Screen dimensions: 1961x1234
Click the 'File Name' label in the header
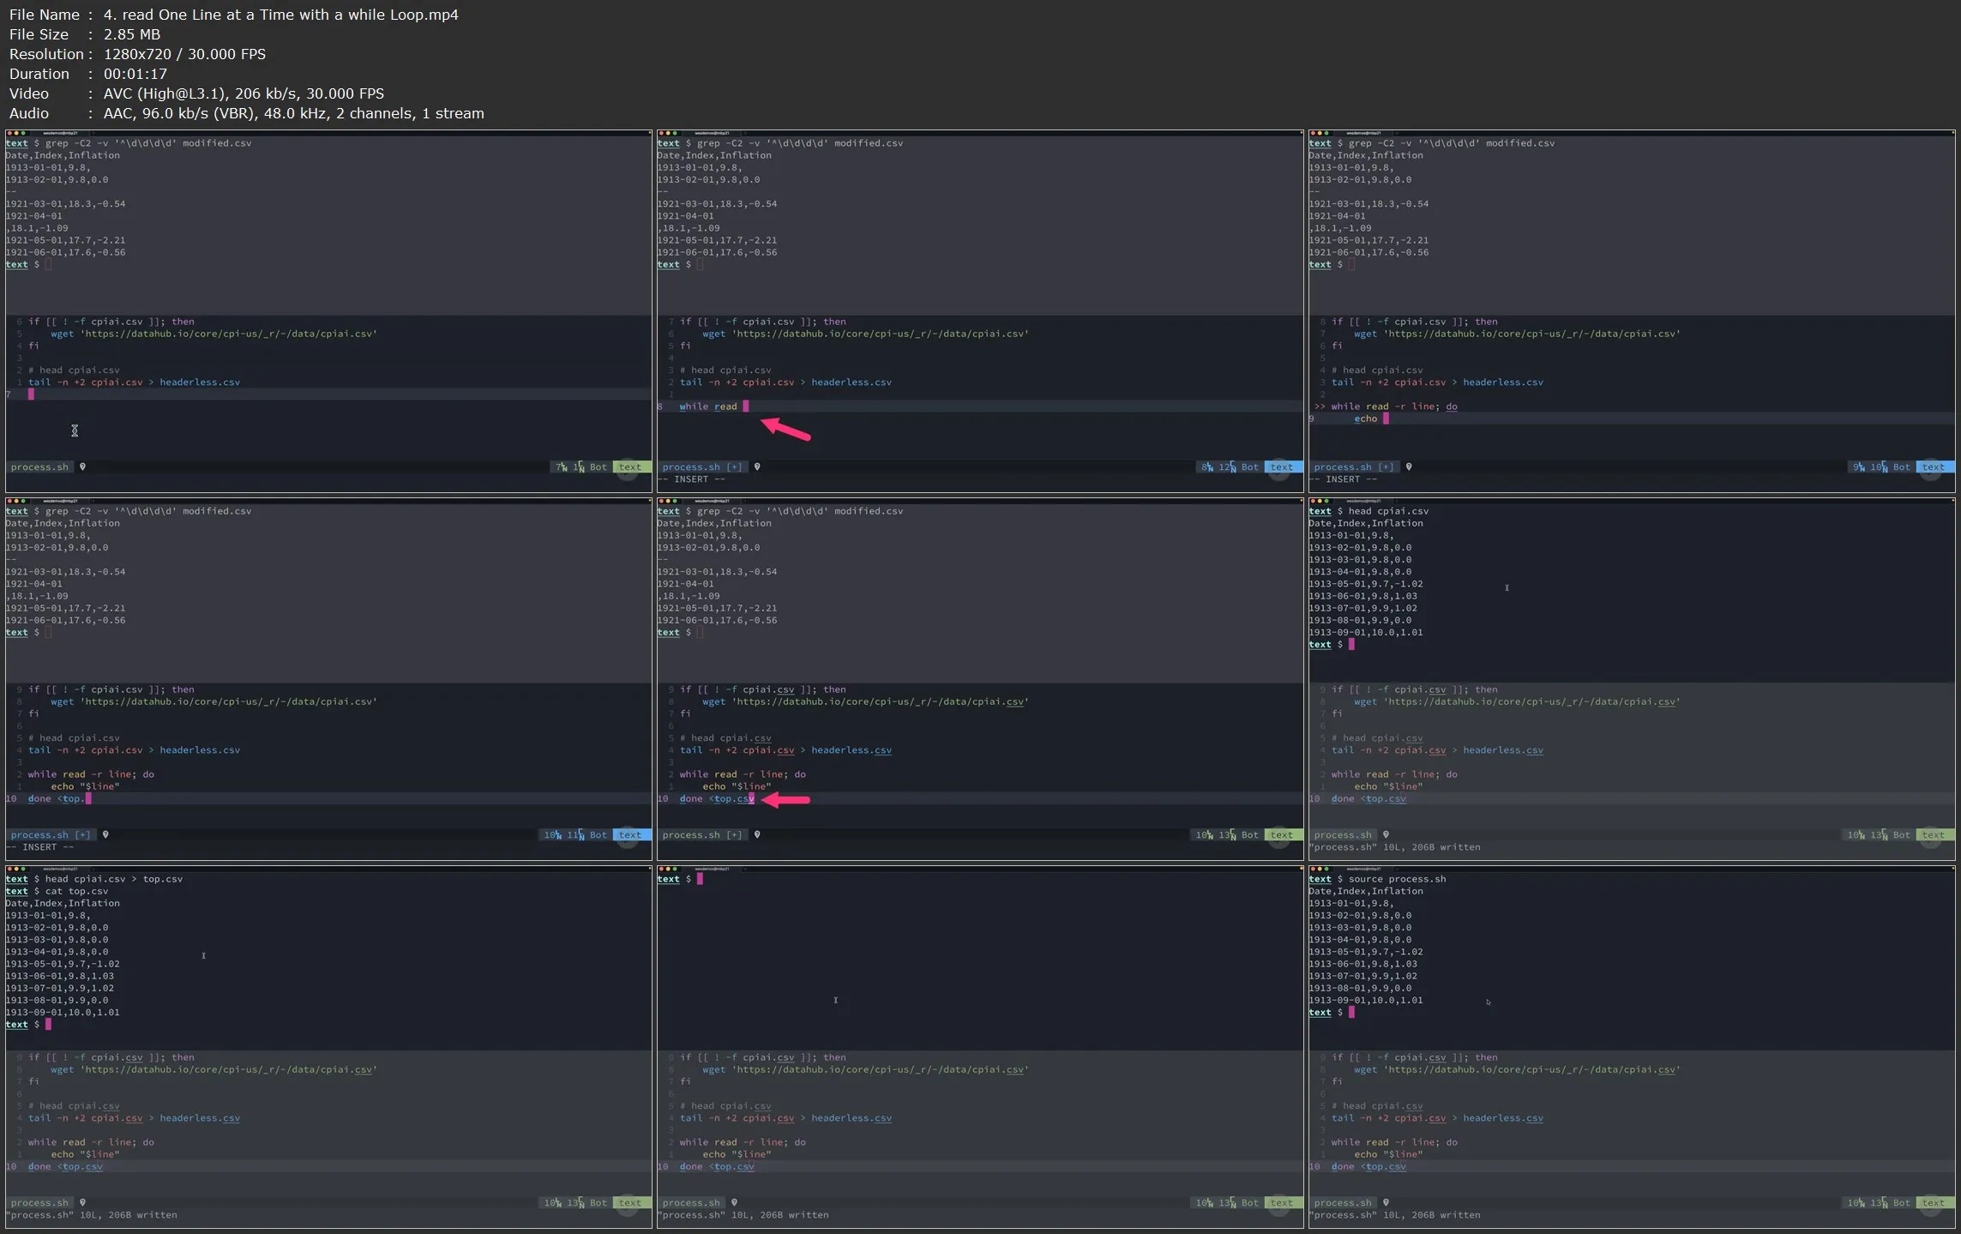(45, 15)
